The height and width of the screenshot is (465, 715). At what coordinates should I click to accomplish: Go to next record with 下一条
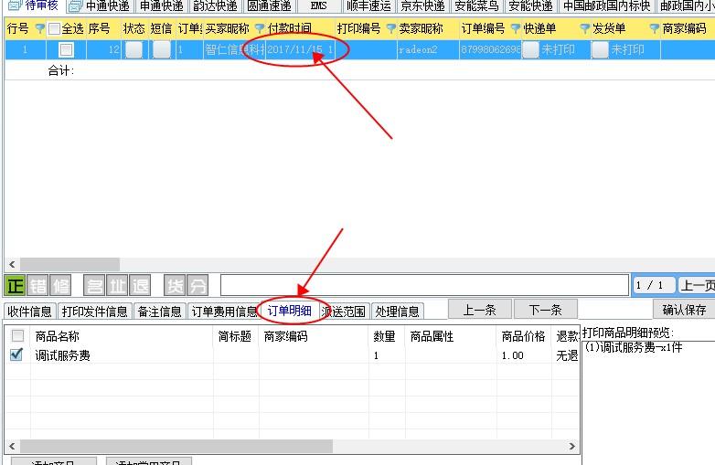(545, 310)
